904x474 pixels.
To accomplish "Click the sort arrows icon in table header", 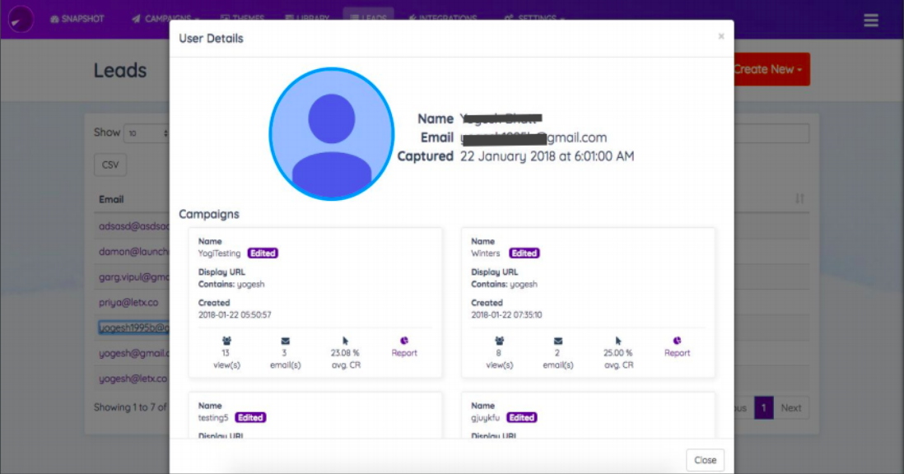I will coord(799,198).
